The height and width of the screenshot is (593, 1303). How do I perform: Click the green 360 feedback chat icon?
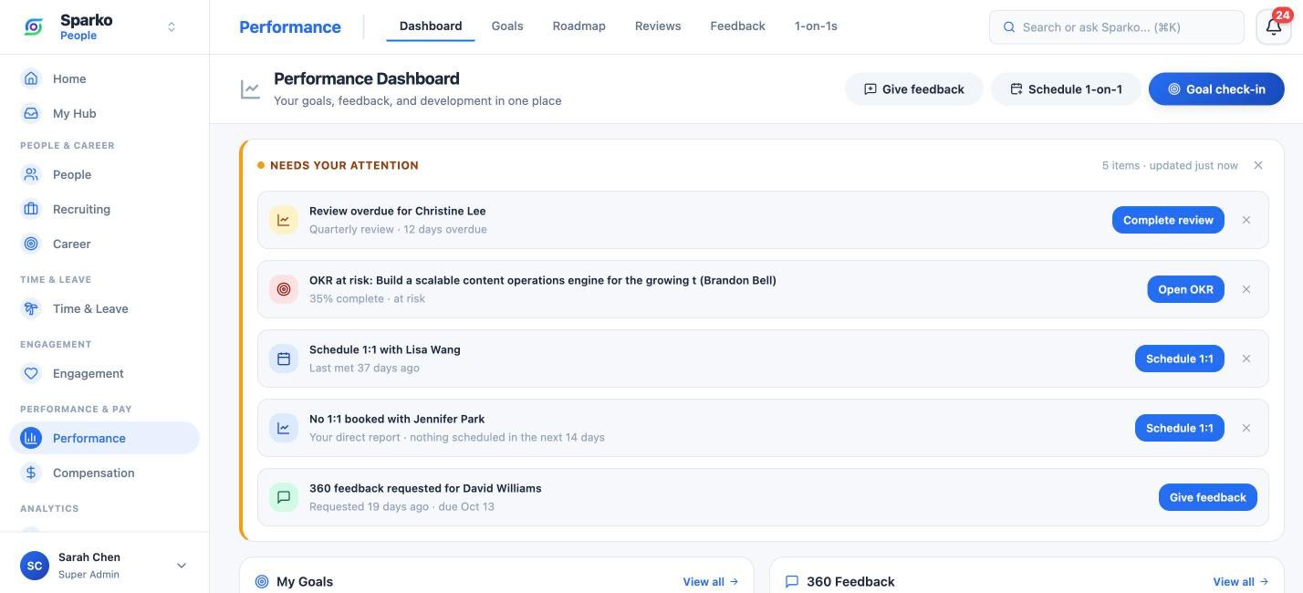click(x=284, y=497)
